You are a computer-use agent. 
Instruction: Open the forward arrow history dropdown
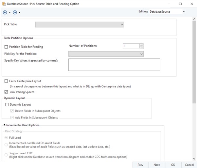[x=20, y=13]
